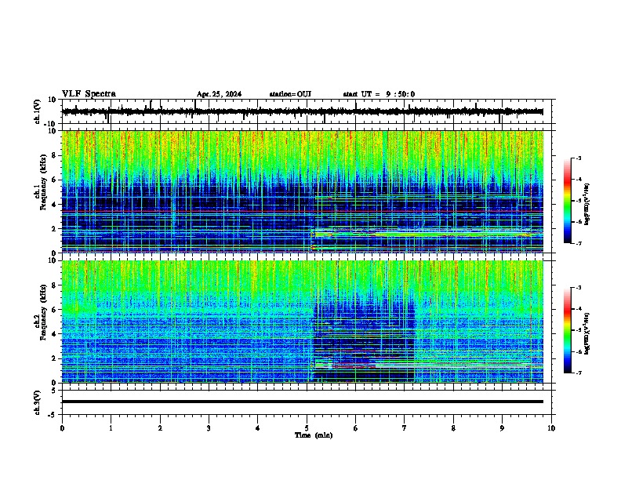Image resolution: width=621 pixels, height=480 pixels.
Task: Click ch.2 spectrogram frequency tick '6'
Action: tap(55, 310)
